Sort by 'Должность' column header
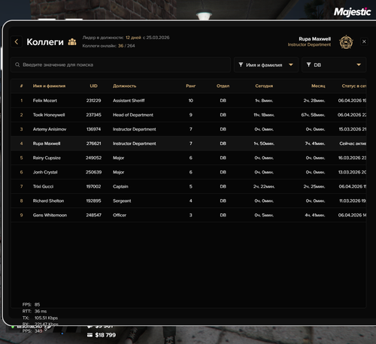 pyautogui.click(x=124, y=86)
